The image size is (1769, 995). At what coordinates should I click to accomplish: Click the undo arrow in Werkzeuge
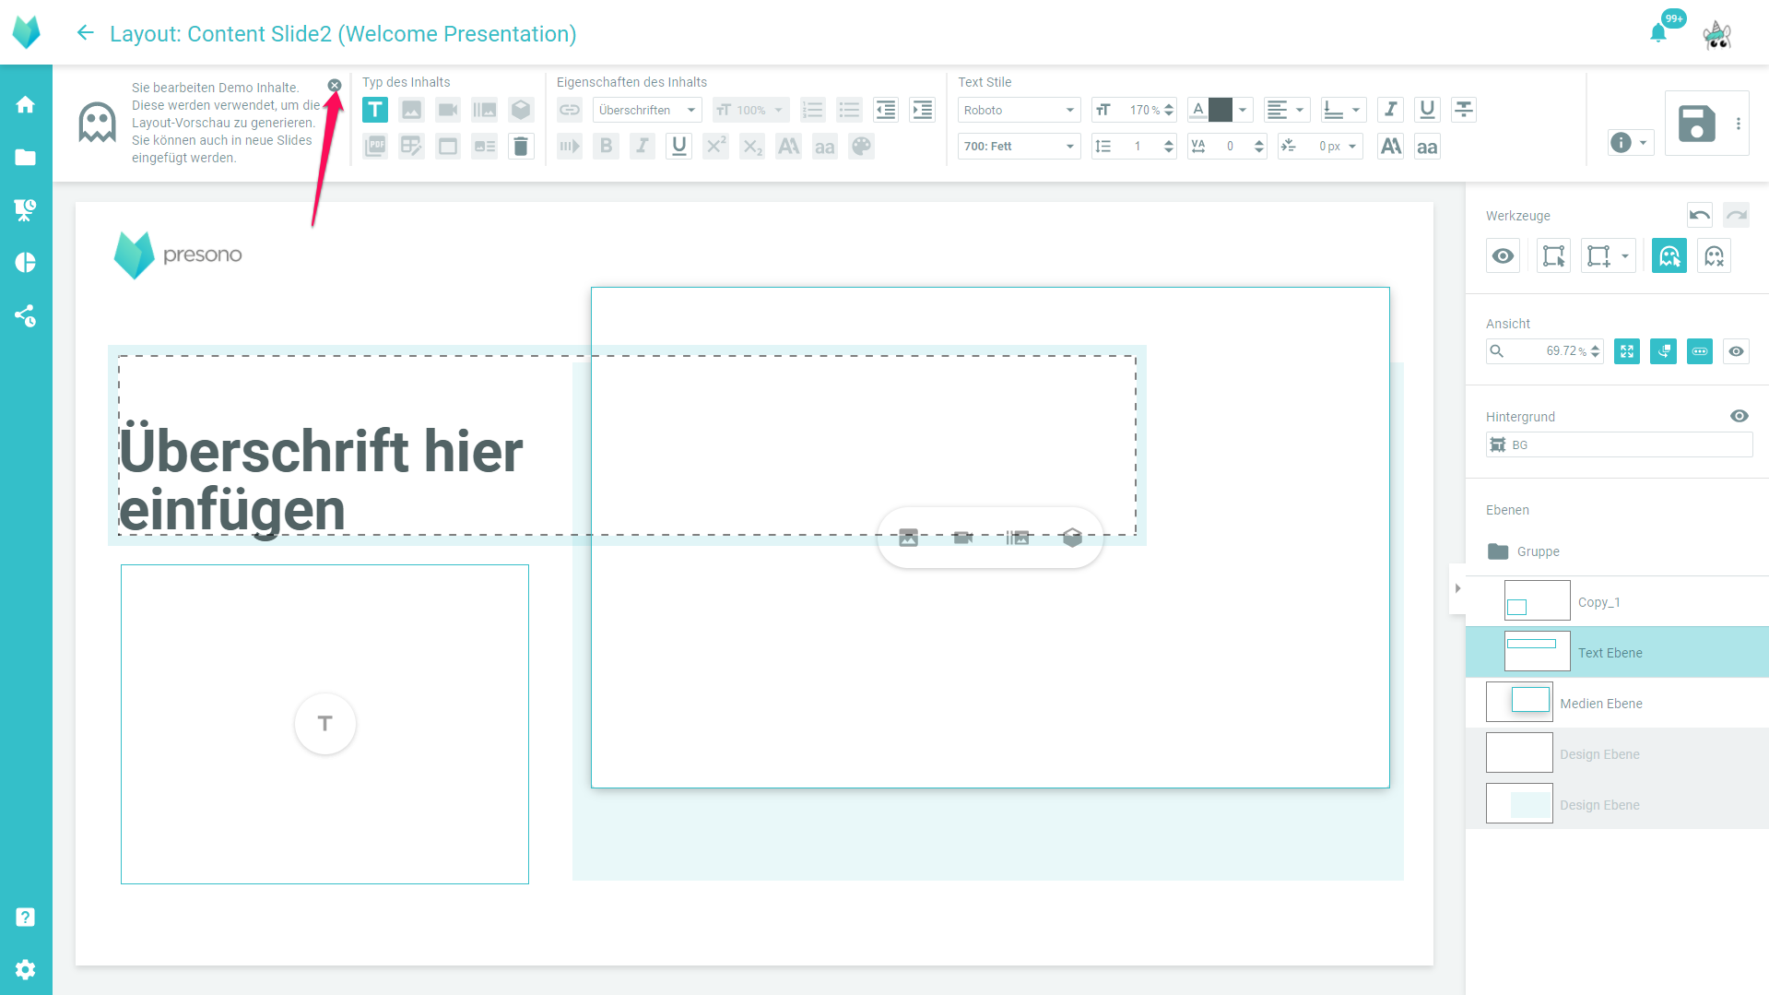pos(1699,215)
